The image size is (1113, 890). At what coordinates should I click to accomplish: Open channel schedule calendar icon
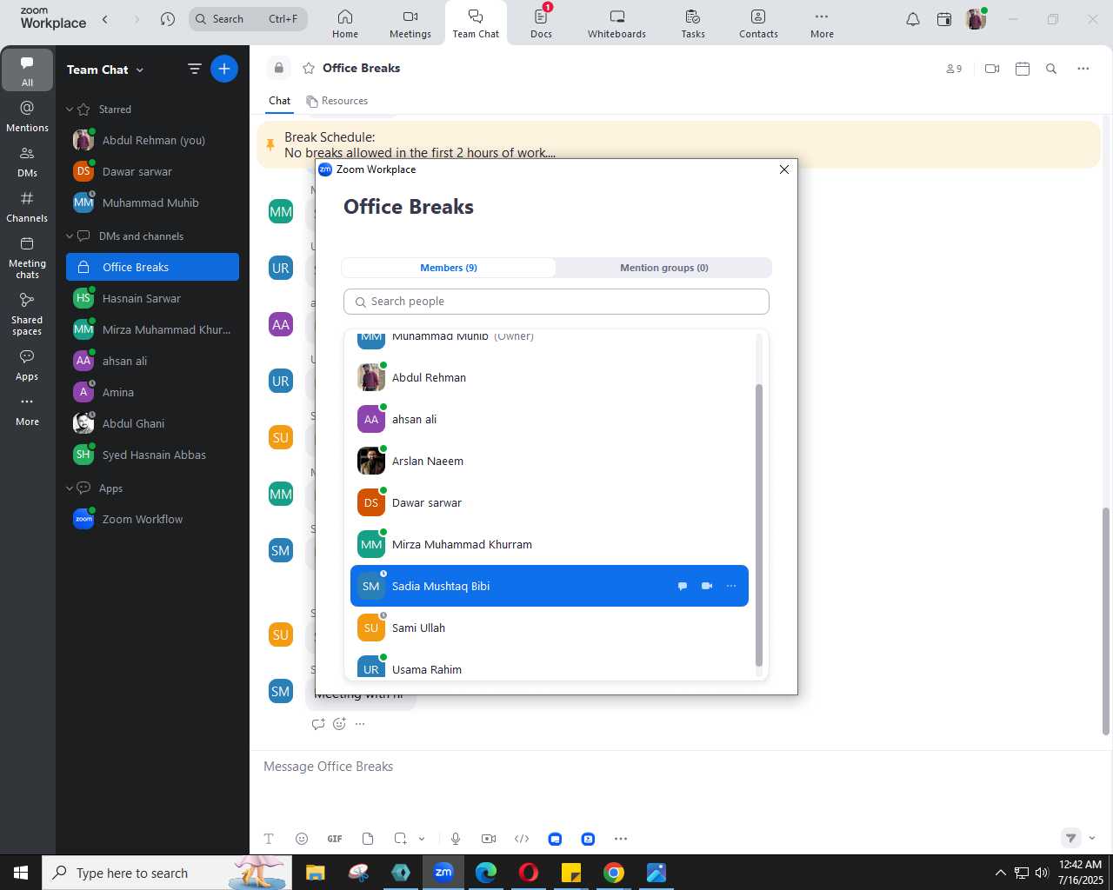coord(1023,69)
